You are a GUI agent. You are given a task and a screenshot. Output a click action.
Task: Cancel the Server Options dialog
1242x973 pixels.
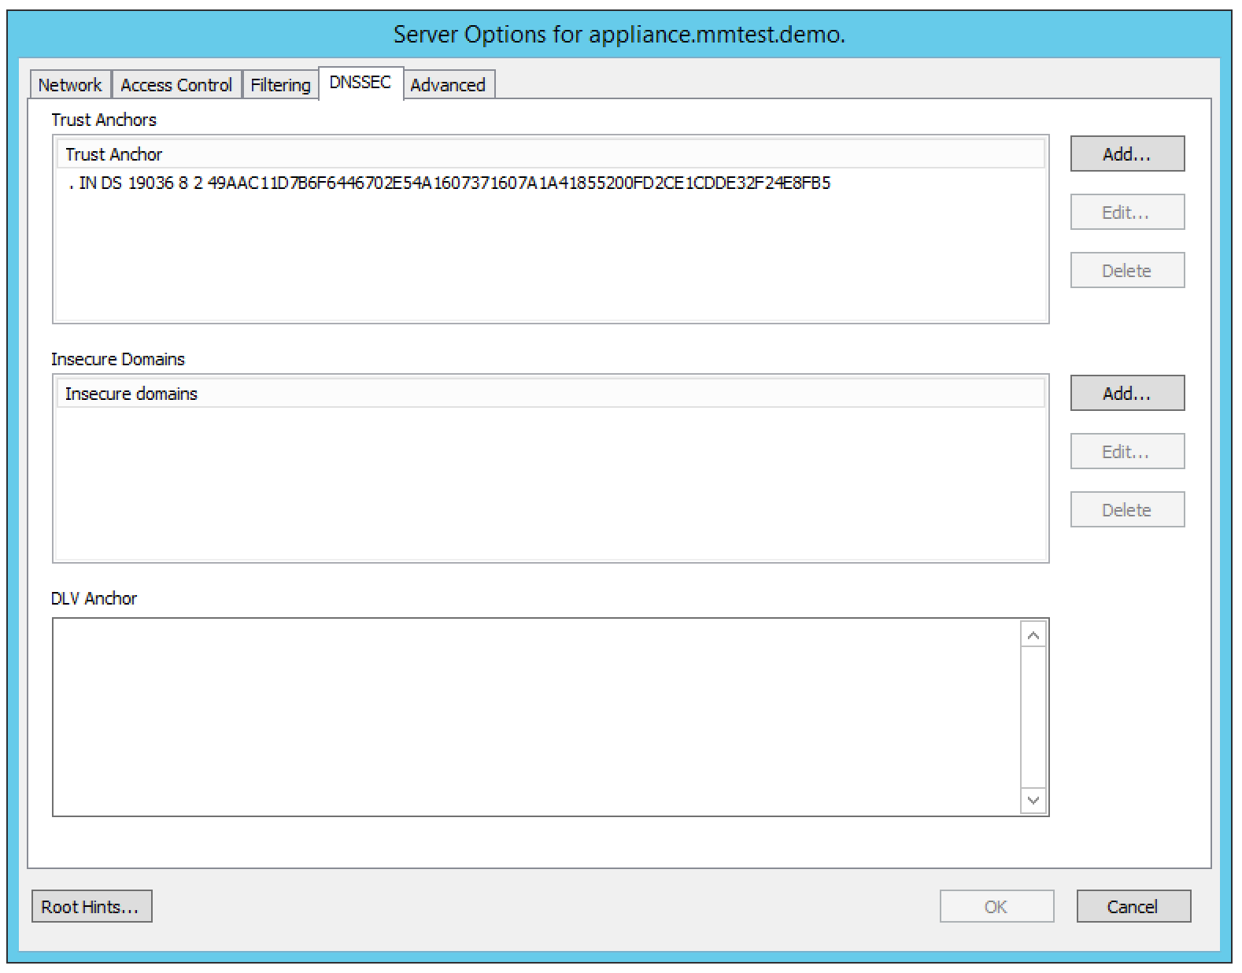1133,907
